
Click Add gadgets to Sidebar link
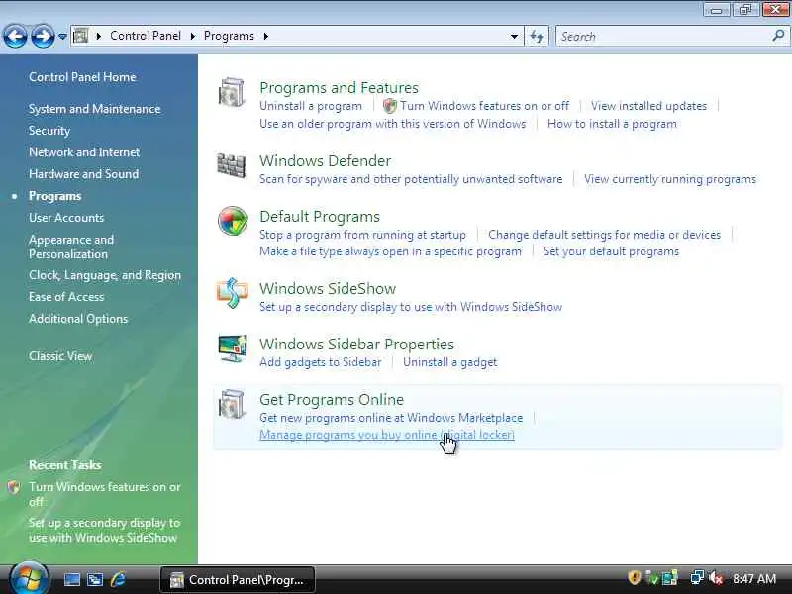point(320,362)
